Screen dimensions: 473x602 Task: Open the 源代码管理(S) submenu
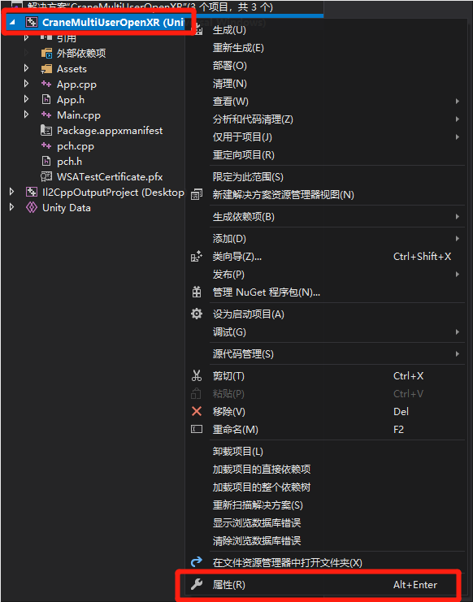click(458, 354)
